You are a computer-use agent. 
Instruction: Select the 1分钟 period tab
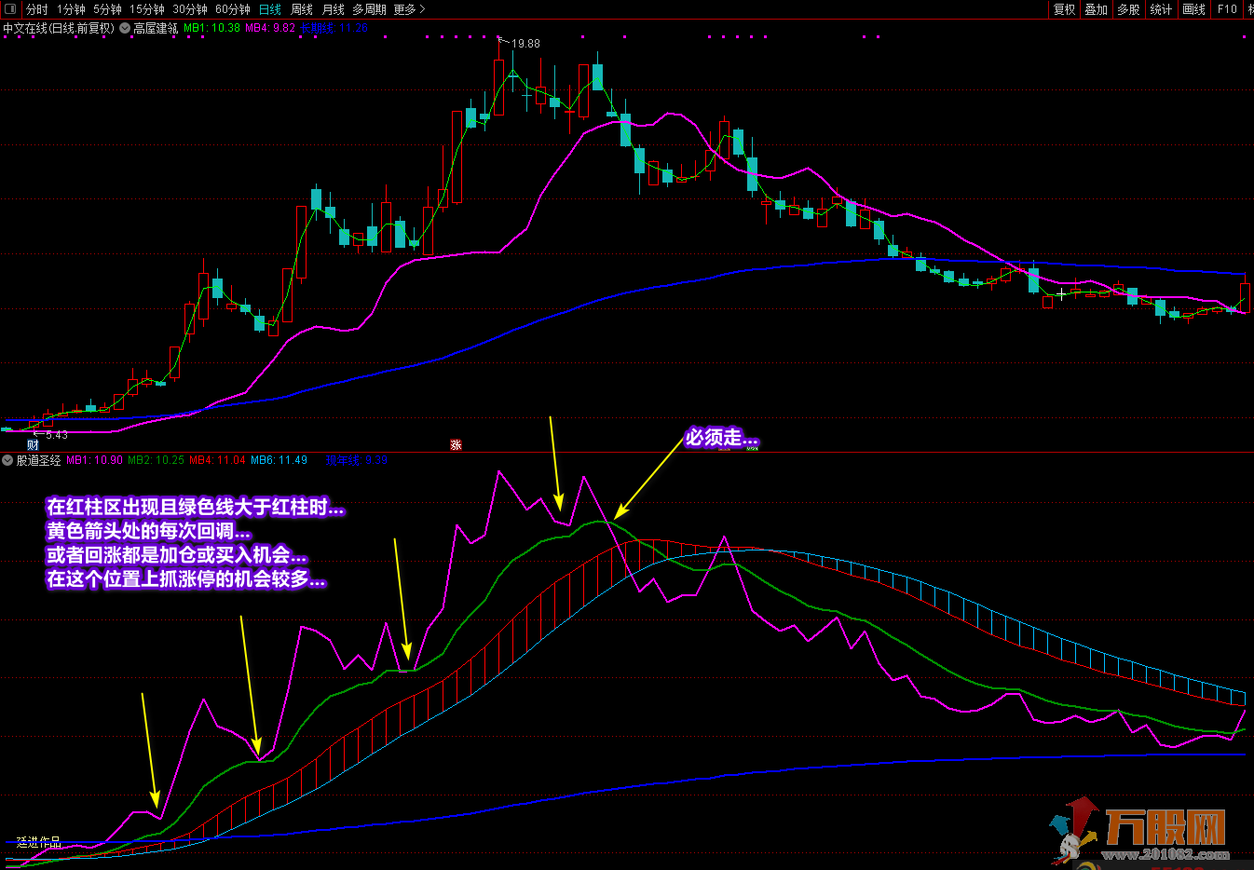[71, 9]
